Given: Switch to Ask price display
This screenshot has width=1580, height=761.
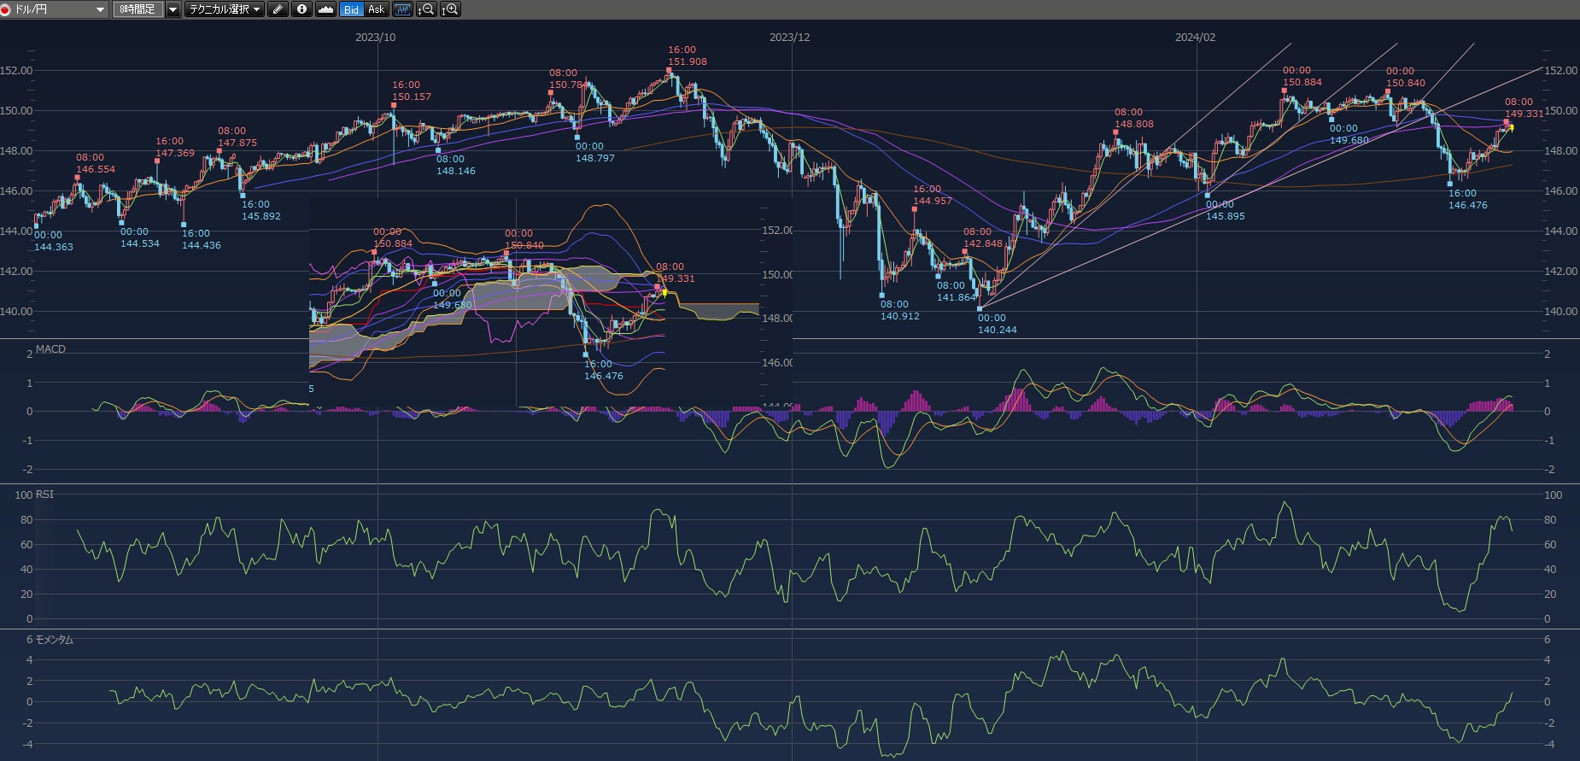Looking at the screenshot, I should pos(376,9).
